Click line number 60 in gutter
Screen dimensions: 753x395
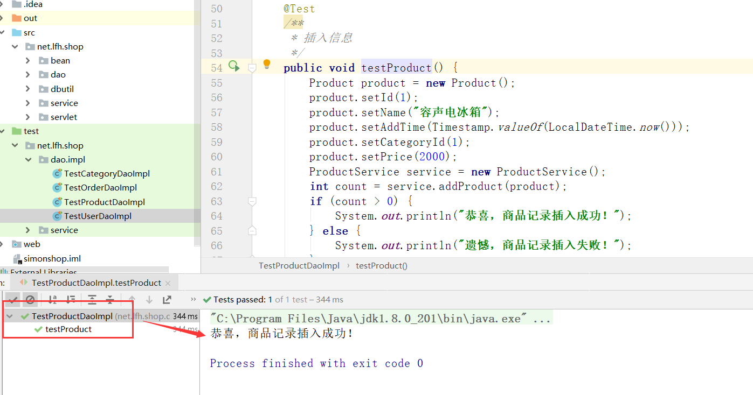click(x=216, y=157)
